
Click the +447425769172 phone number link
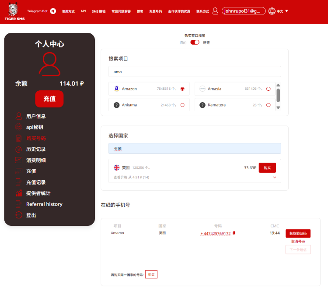[x=216, y=233]
